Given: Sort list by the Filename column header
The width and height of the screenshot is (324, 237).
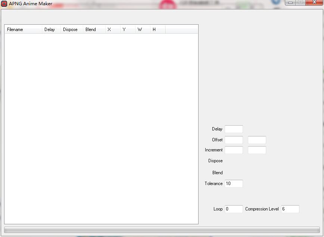Looking at the screenshot, I should (23, 30).
